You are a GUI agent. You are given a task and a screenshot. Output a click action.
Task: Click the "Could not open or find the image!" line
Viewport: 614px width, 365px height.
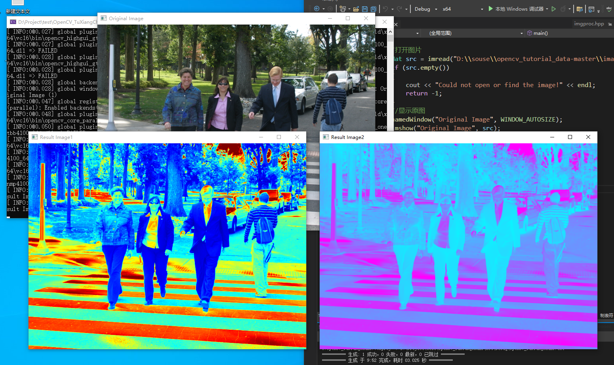point(500,85)
